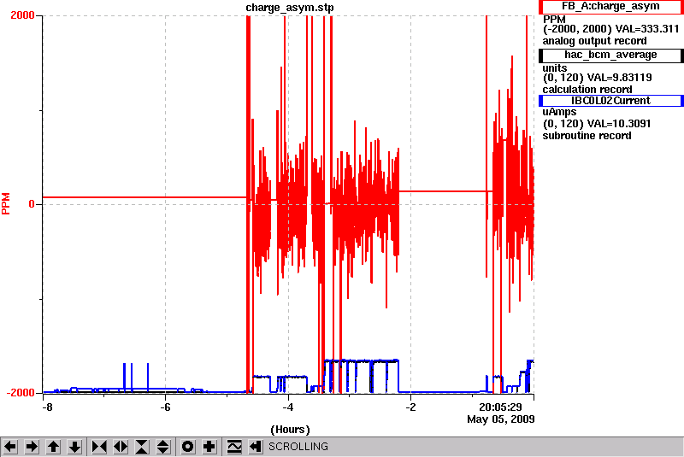Click the red PPM y-axis label
The image size is (684, 457).
(6, 204)
